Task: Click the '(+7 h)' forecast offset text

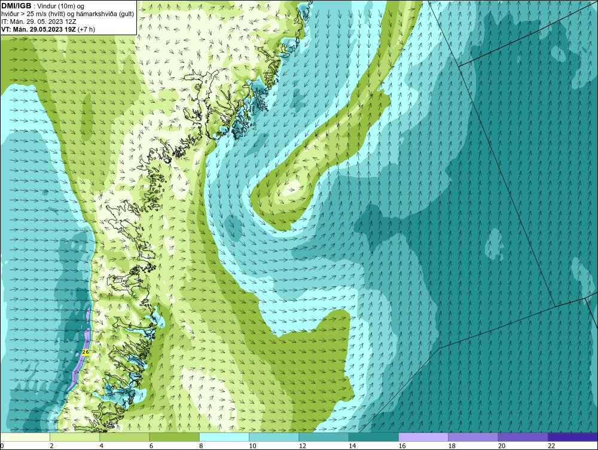Action: coord(87,29)
